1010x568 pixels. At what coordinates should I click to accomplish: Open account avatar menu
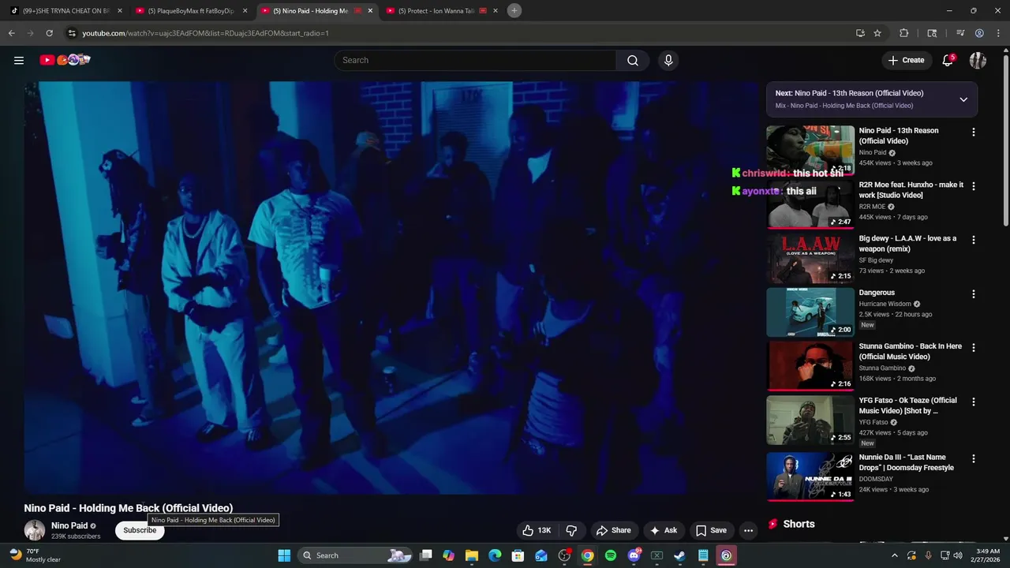[x=978, y=60]
